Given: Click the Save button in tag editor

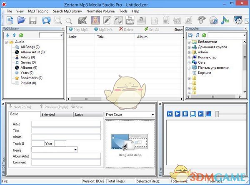Looking at the screenshot, I should pyautogui.click(x=77, y=107).
